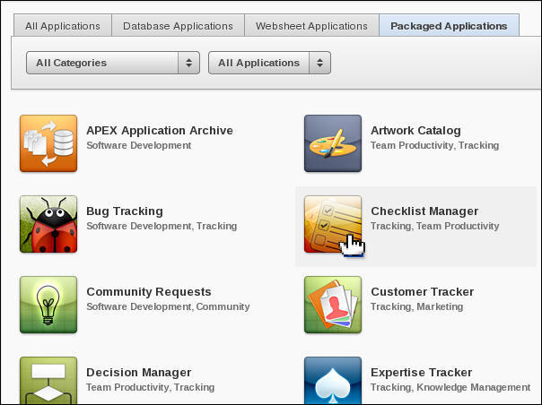Click 'Tracking, Knowledge Management' under Expertise Tracker

coord(450,387)
